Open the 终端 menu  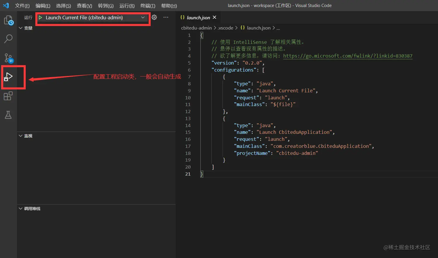pyautogui.click(x=147, y=5)
